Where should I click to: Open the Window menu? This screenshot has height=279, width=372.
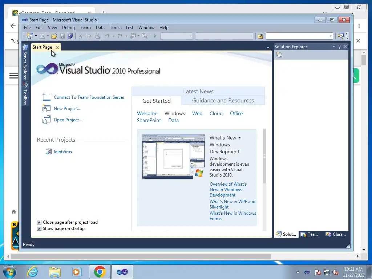click(146, 28)
